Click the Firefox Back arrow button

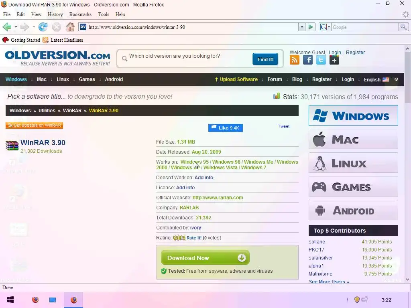tap(7, 27)
